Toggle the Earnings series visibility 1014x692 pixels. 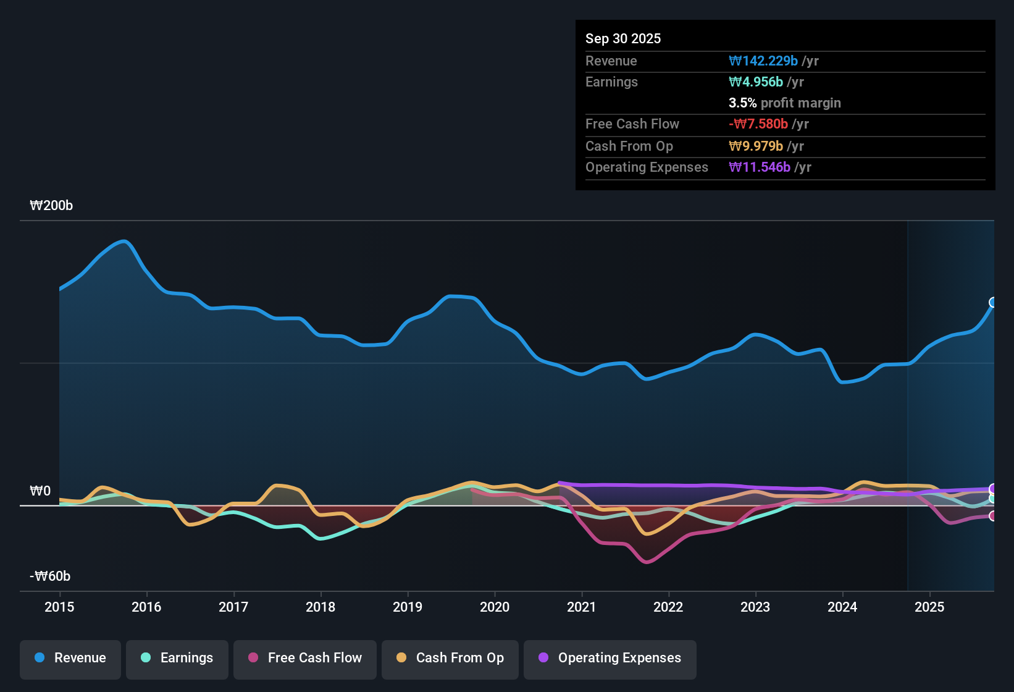point(177,658)
